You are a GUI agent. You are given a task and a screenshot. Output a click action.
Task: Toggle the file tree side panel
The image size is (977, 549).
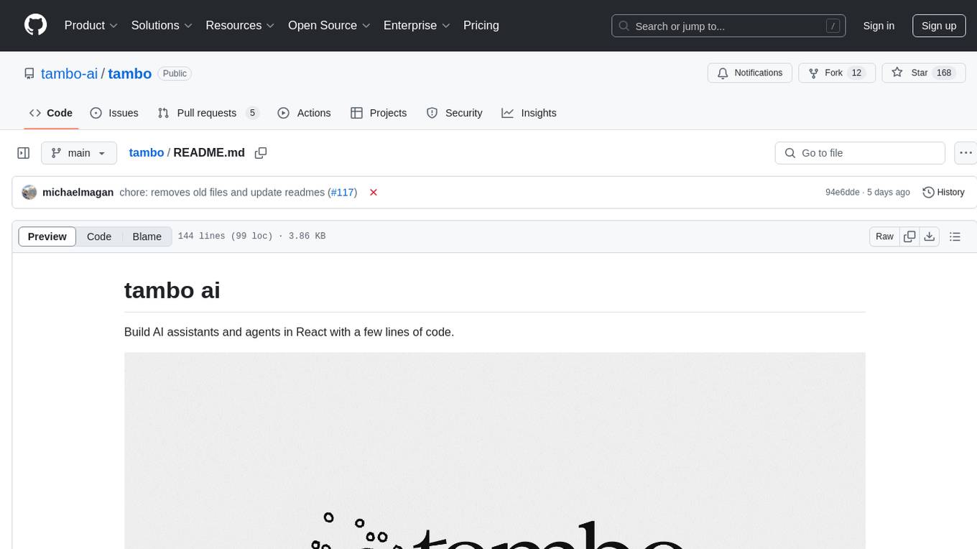tap(24, 153)
